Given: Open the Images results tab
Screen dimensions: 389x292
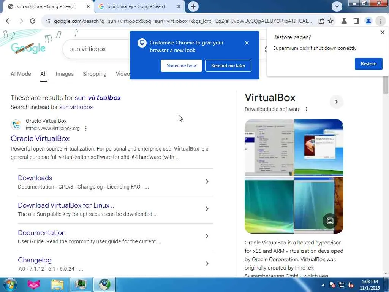Looking at the screenshot, I should tap(65, 74).
